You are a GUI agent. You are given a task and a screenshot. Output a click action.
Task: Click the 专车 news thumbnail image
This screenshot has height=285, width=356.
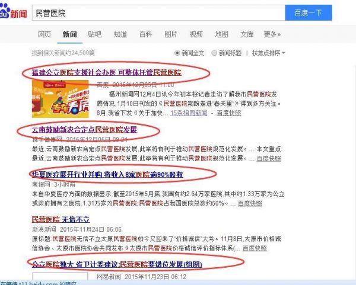coord(60,99)
